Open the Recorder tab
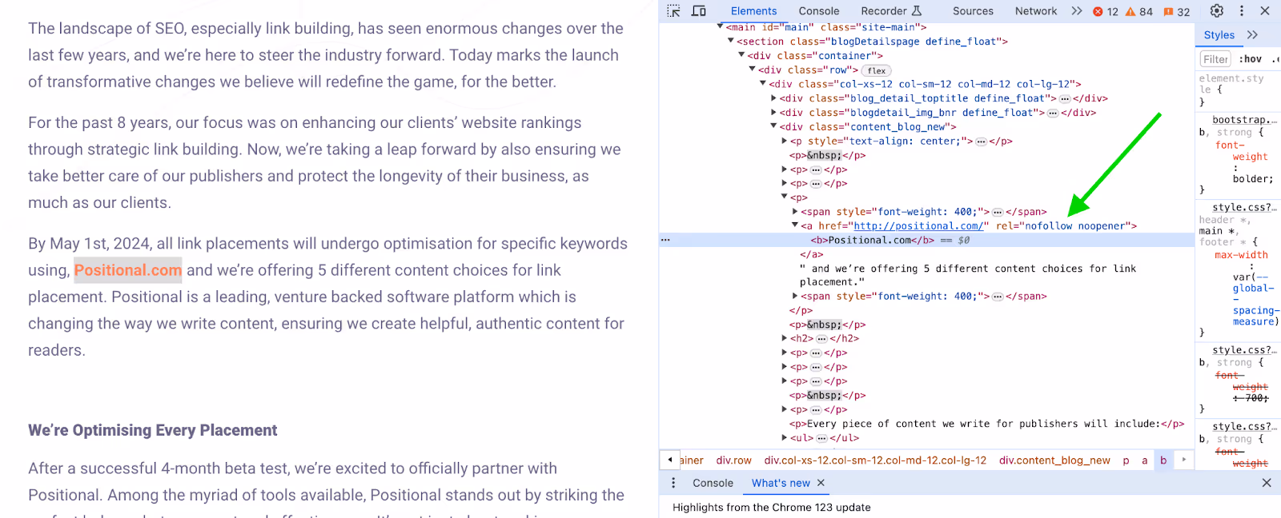The image size is (1281, 518). point(891,11)
